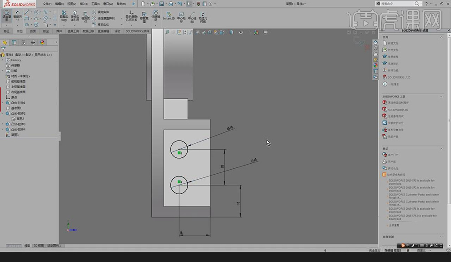451x262 pixels.
Task: Open the ConfigurationManager tab icon
Action: (x=23, y=42)
